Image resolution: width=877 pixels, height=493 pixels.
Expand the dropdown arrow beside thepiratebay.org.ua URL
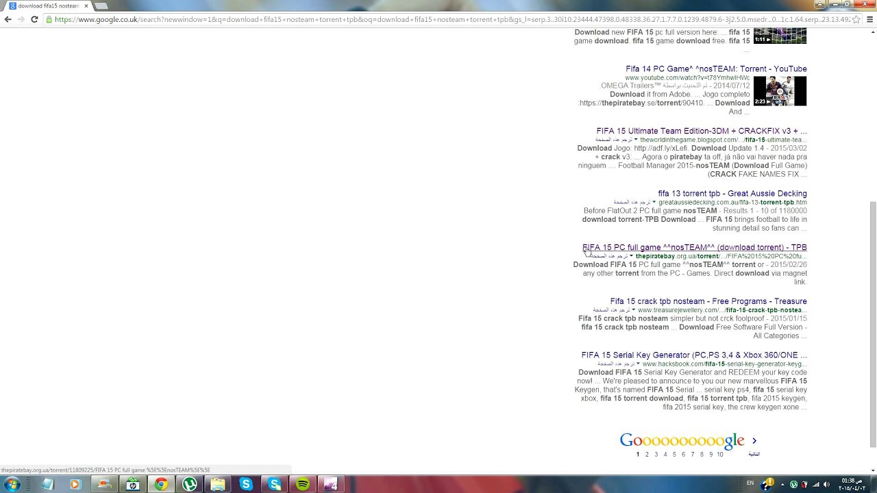632,257
